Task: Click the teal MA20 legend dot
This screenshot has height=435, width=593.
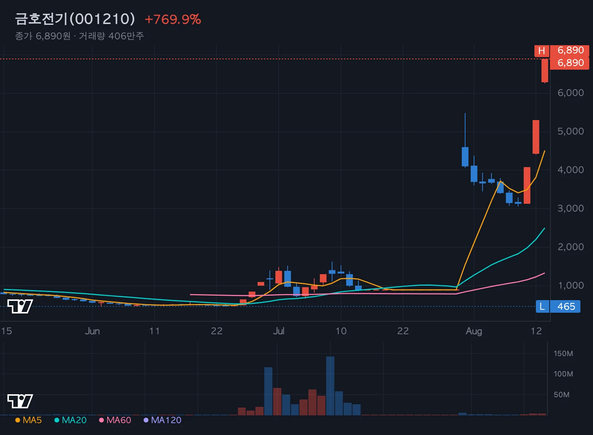Action: click(57, 420)
